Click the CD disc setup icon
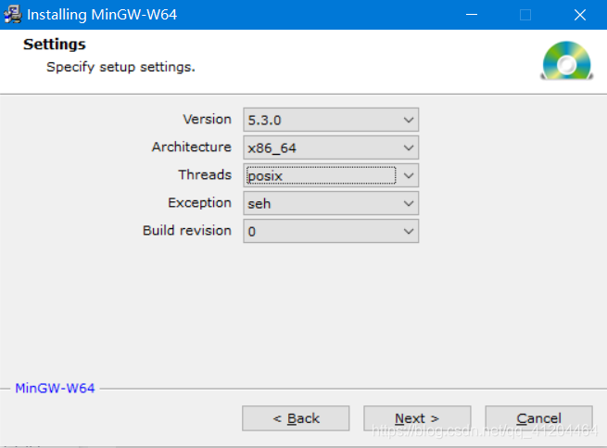Viewport: 607px width, 448px height. pos(567,60)
